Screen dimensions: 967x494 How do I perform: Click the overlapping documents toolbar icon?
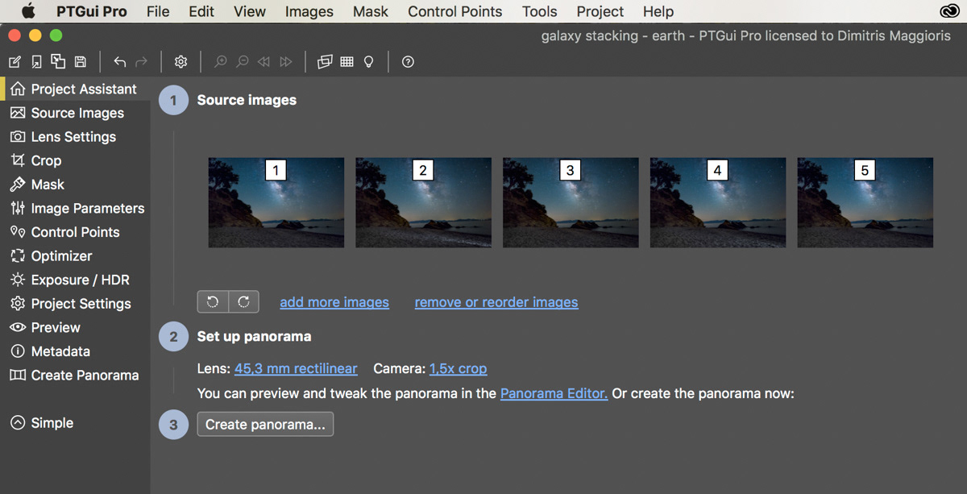tap(58, 61)
